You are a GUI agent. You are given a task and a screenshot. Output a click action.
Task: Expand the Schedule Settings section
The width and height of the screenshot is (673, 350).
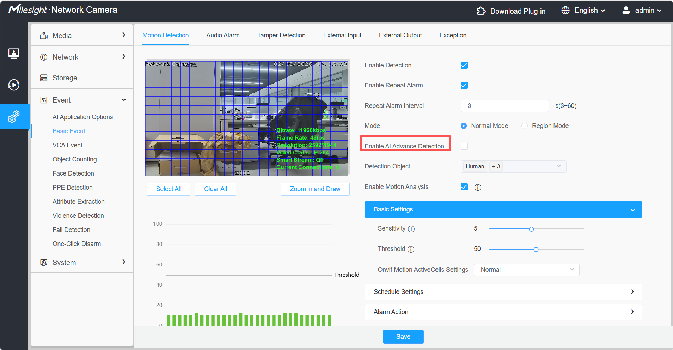tap(503, 292)
